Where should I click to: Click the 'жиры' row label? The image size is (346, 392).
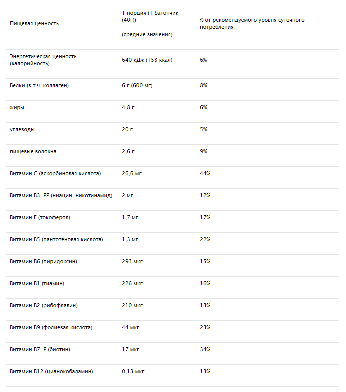17,108
